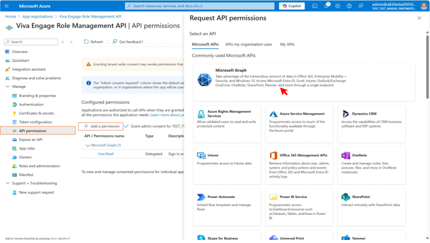Open the Azure portal hamburger menu
Screen dimensions: 430x243
tap(6, 6)
